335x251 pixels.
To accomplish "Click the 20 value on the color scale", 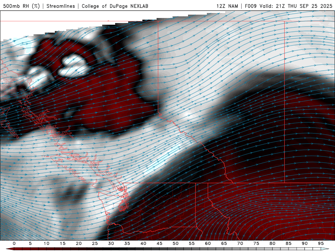I will tap(79, 243).
